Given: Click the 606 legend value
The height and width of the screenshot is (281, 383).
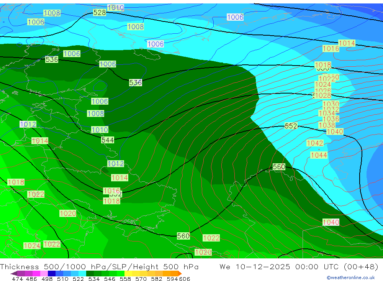Looking at the screenshot, I should point(185,279).
